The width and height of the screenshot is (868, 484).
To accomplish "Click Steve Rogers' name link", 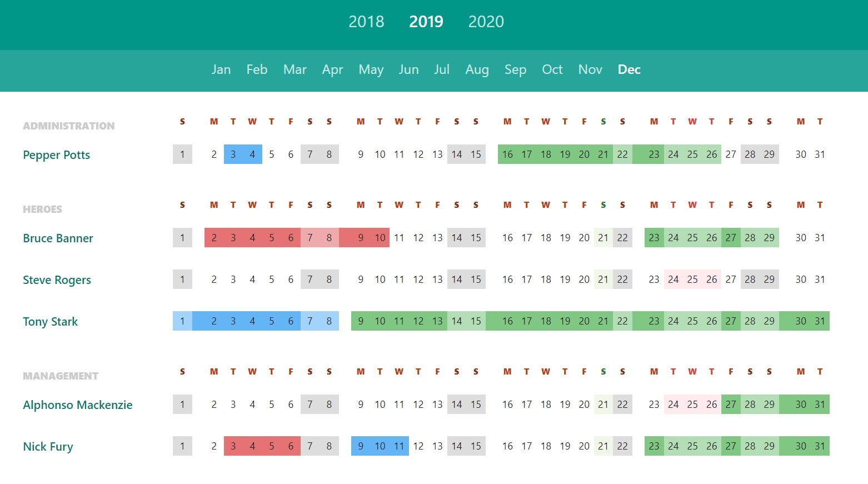I will (x=57, y=280).
